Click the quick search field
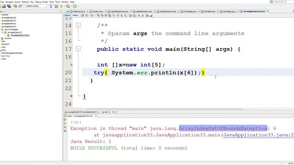 tap(282, 2)
